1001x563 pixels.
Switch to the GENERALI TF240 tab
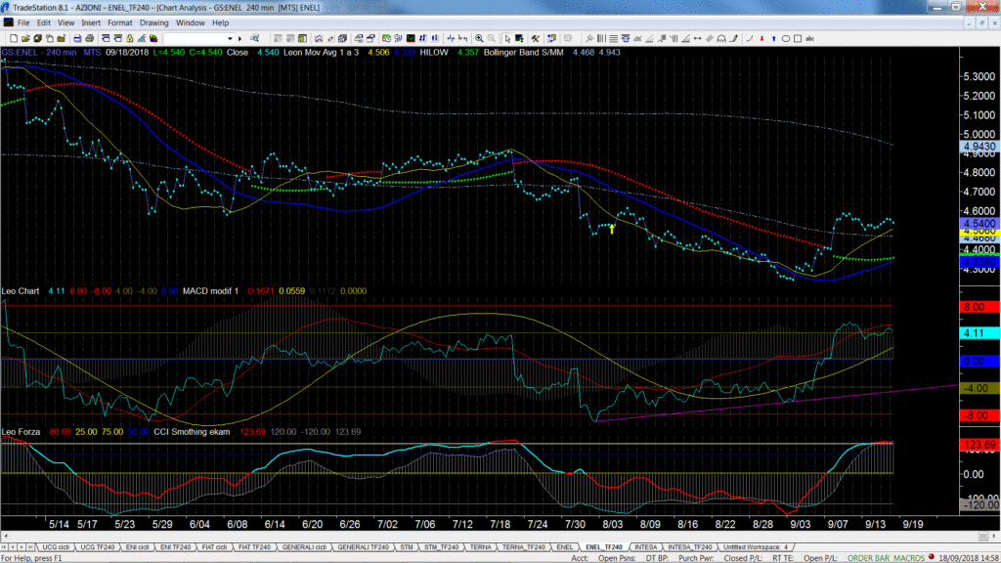point(363,547)
